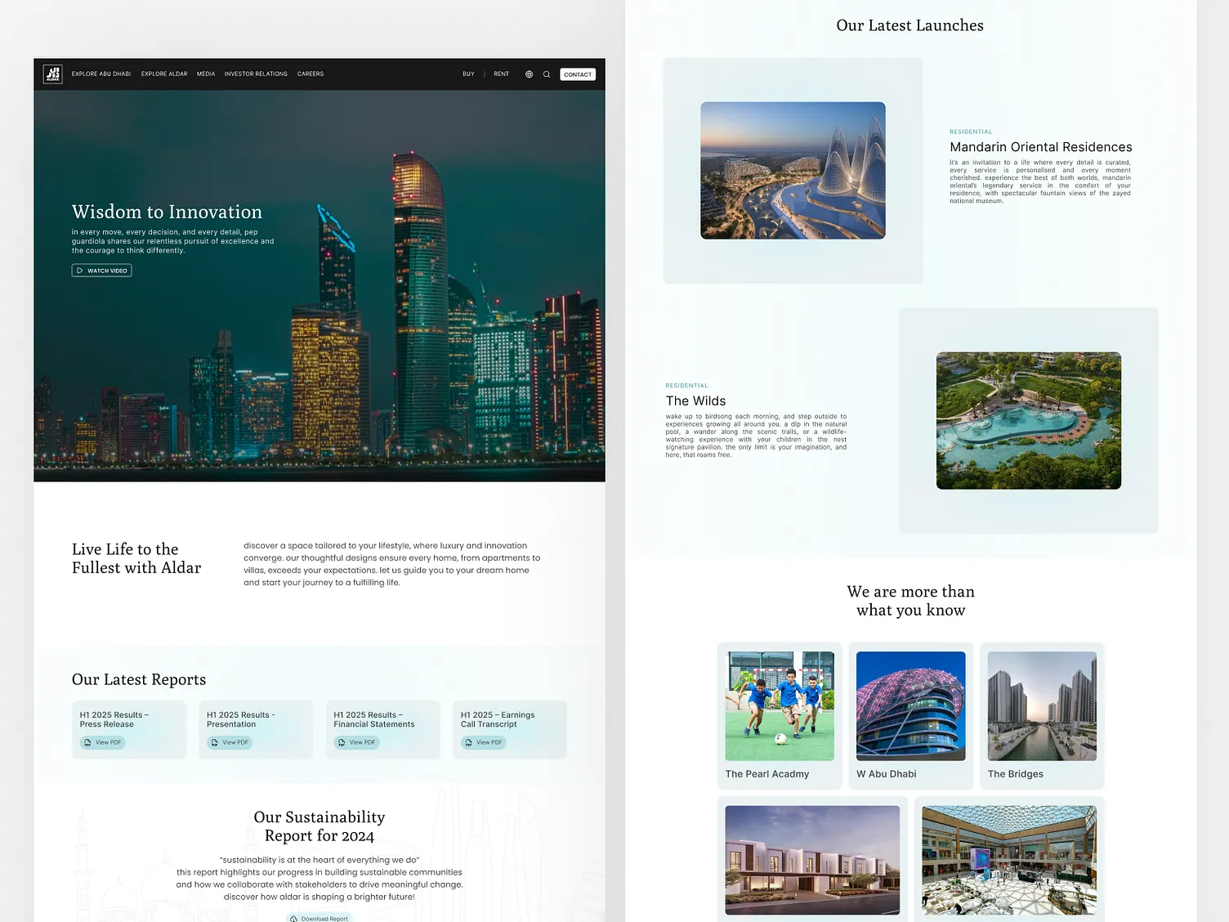Click the quote 'sustainability is at the heart'

(x=320, y=860)
